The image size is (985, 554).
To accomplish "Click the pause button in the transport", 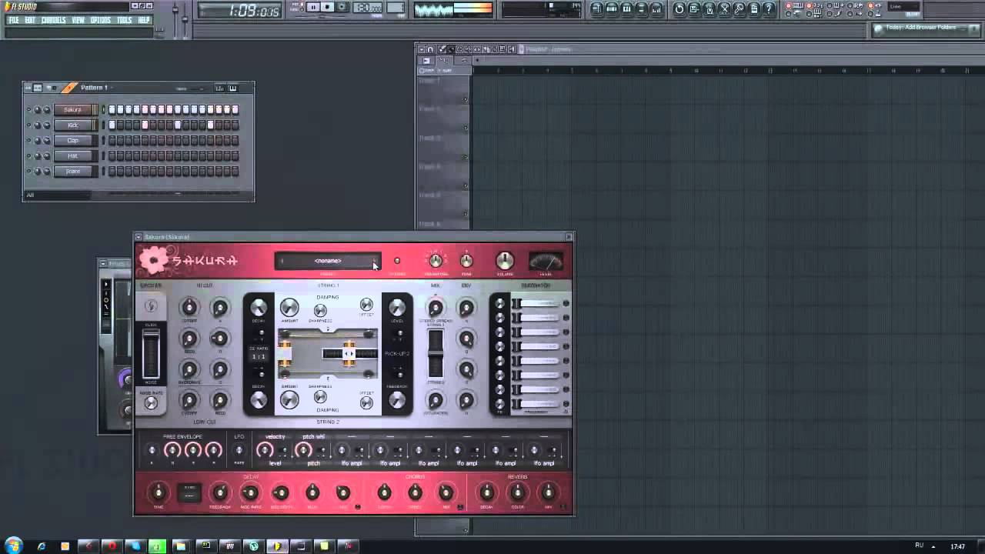I will (313, 8).
